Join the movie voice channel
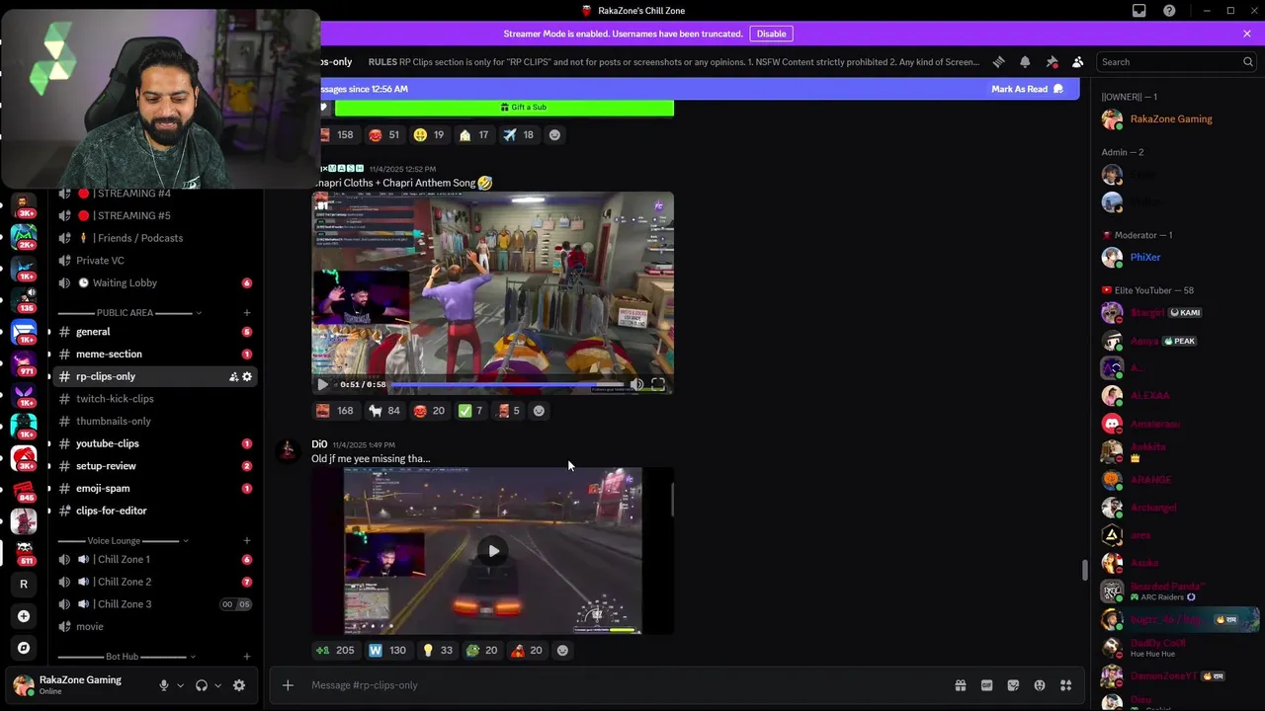The height and width of the screenshot is (711, 1265). (154, 627)
